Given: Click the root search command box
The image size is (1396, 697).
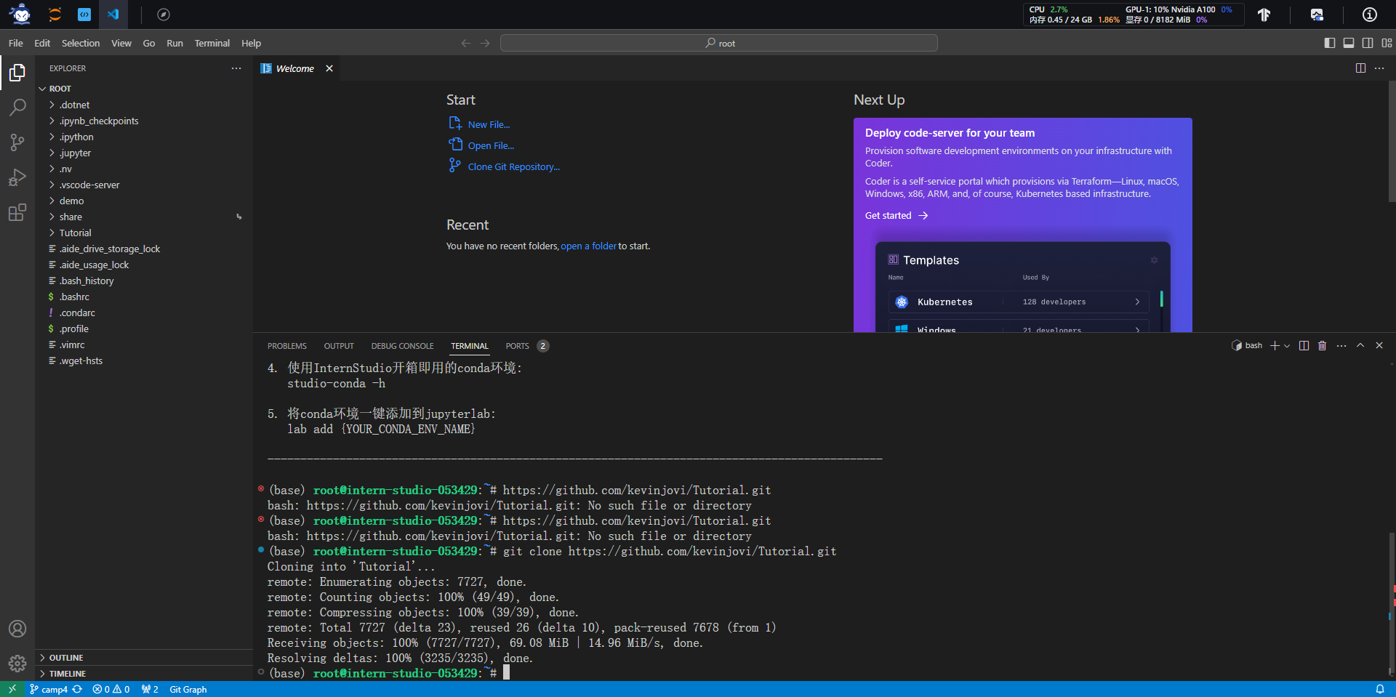Looking at the screenshot, I should 719,43.
